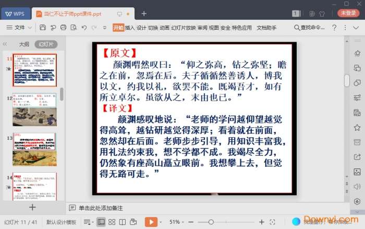Select slide 13 thumbnail
The width and height of the screenshot is (365, 229).
tap(35, 150)
